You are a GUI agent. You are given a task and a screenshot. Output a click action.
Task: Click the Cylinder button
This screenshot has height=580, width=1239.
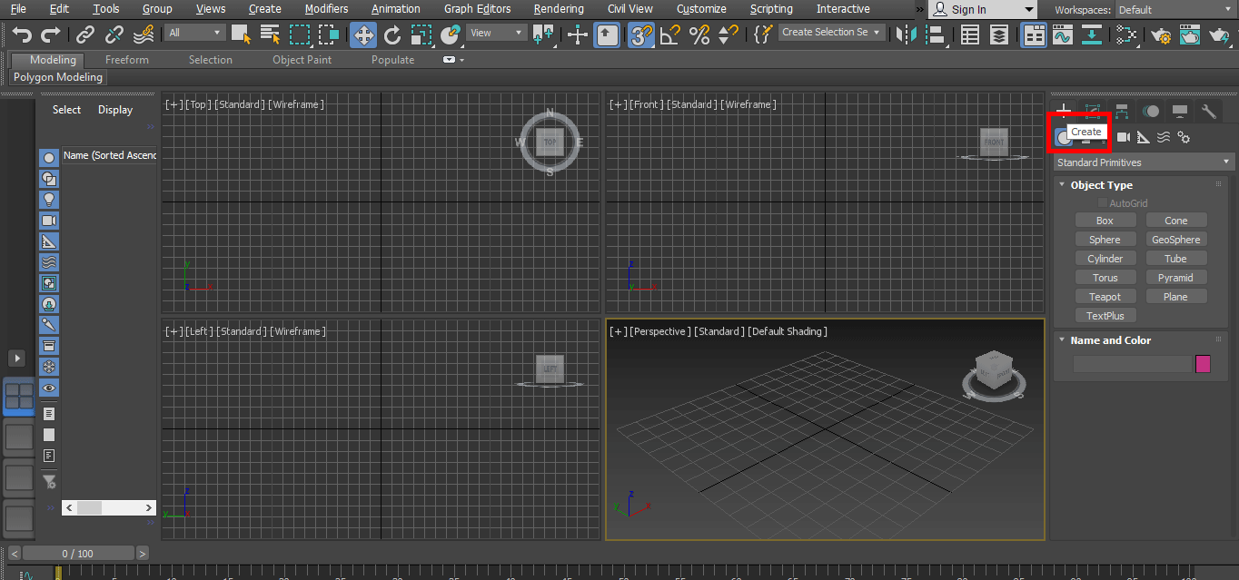(1105, 259)
